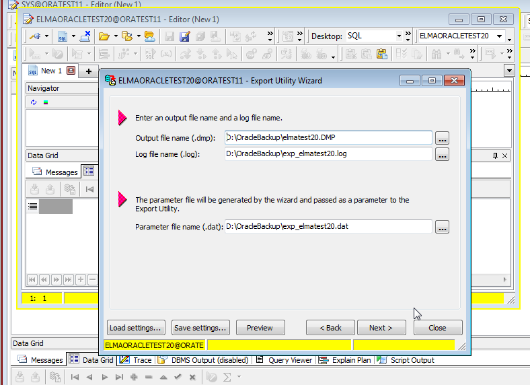
Task: Click the open file folder icon
Action: coord(104,36)
